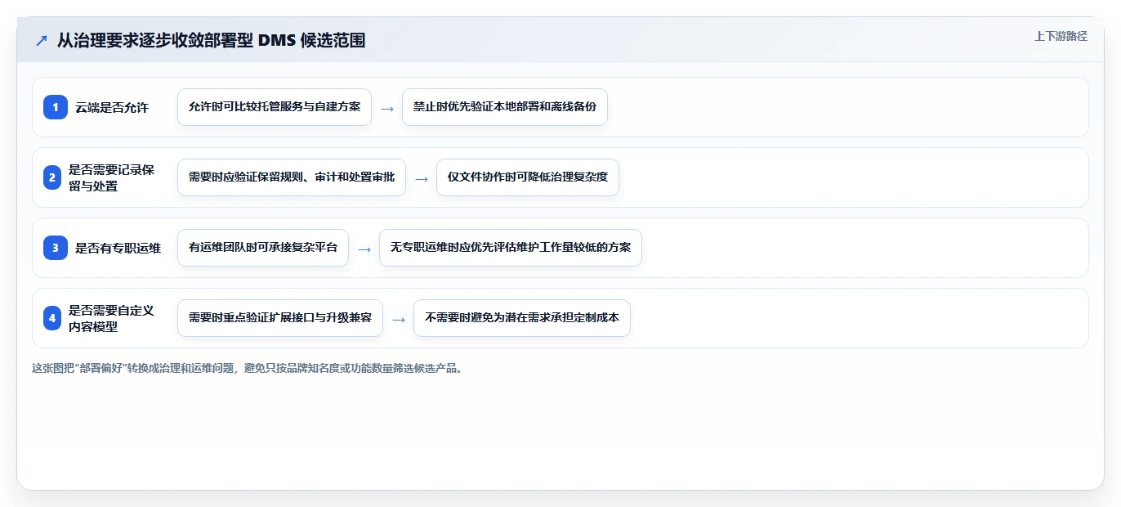Screen dimensions: 1121x507
Task: Click the 是否需要自定义内容模型 question label
Action: pos(111,318)
